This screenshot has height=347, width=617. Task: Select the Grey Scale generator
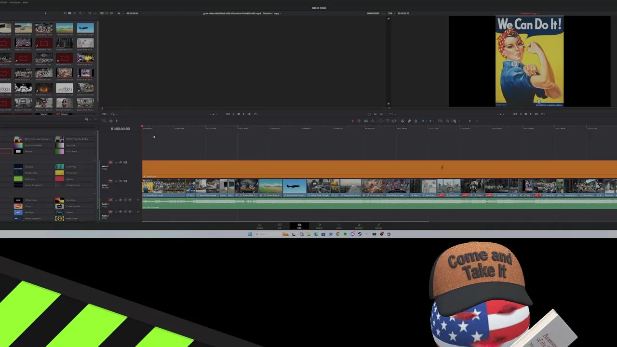click(75, 145)
